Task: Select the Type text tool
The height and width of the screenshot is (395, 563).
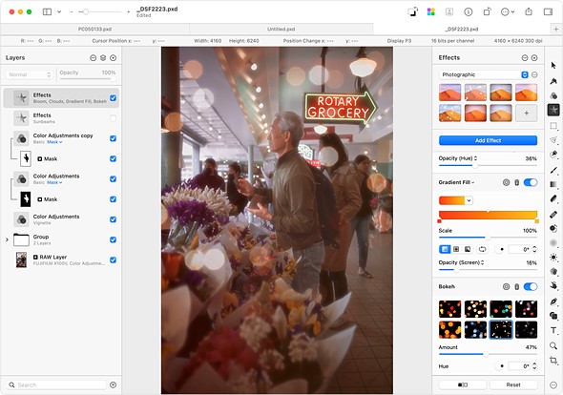Action: pyautogui.click(x=553, y=330)
